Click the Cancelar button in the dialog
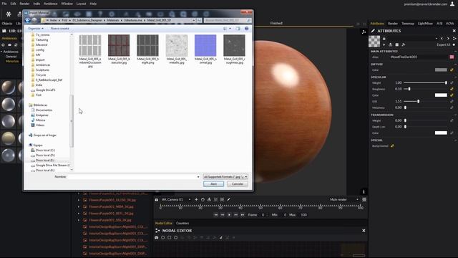The height and width of the screenshot is (258, 458). (237, 184)
